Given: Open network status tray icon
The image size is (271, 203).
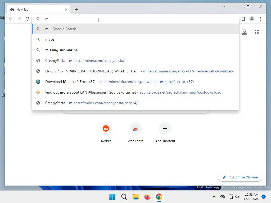Looking at the screenshot, I should tap(231, 197).
